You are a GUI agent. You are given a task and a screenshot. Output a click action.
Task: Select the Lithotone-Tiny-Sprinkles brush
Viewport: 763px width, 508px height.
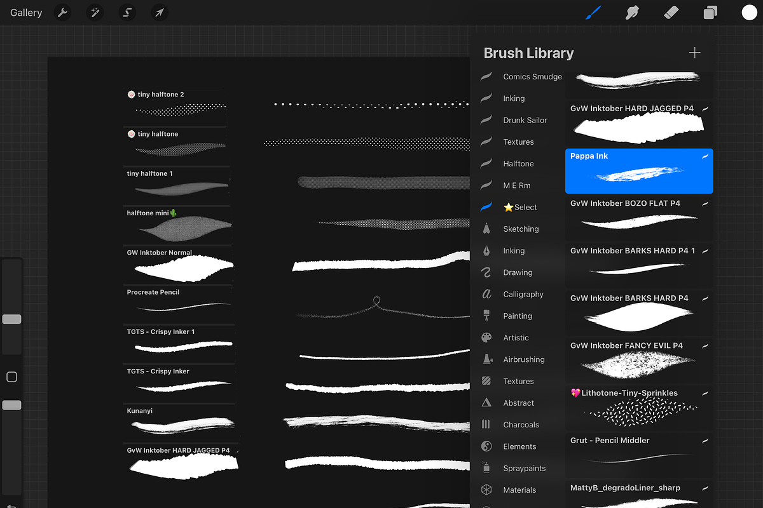coord(639,408)
